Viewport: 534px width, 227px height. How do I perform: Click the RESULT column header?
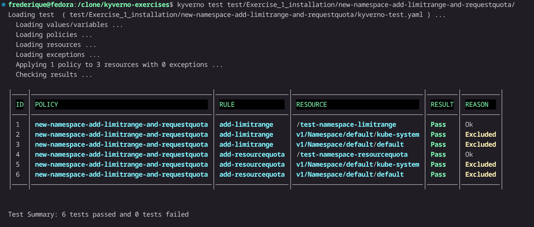click(x=442, y=104)
